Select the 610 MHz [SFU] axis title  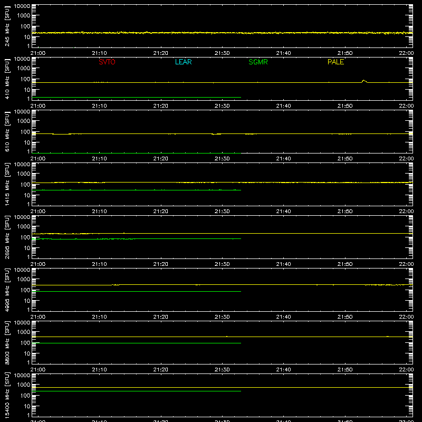pyautogui.click(x=7, y=131)
